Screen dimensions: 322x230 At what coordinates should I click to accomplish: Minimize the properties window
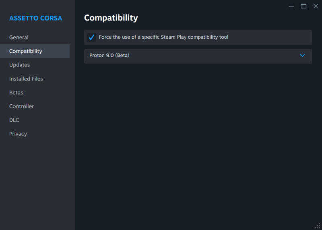pos(291,6)
